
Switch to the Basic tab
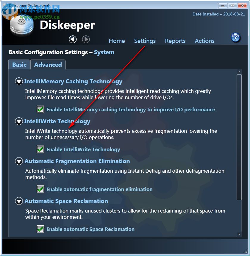coord(19,65)
